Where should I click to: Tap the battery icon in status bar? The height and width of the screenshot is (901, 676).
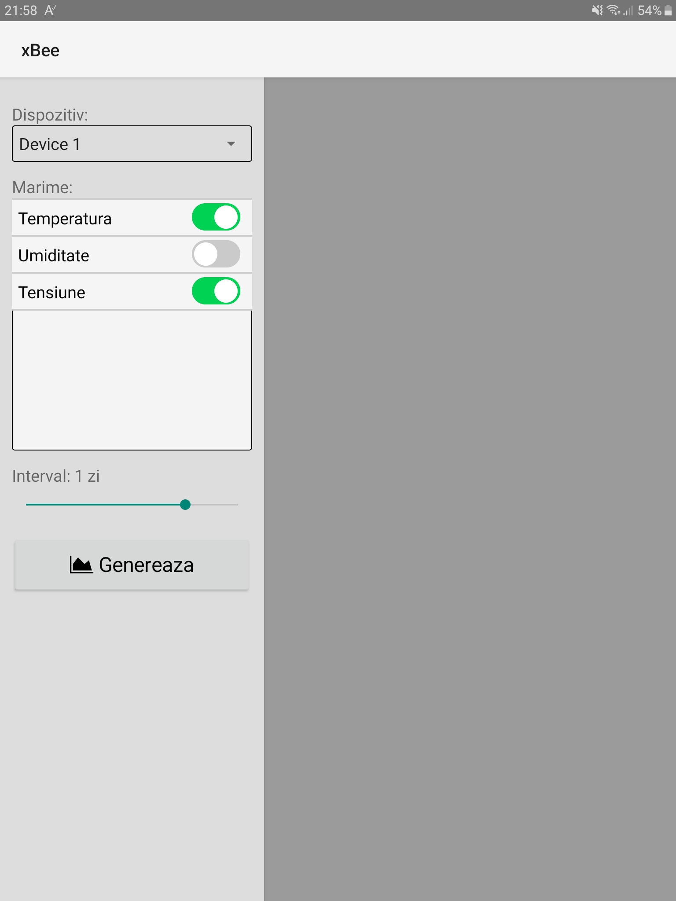pyautogui.click(x=668, y=10)
